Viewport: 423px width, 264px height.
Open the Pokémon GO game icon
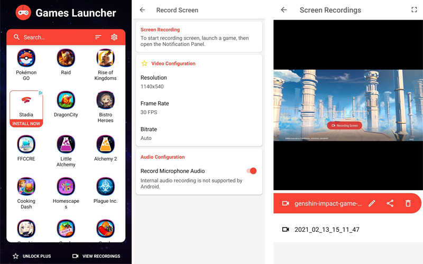(26, 58)
